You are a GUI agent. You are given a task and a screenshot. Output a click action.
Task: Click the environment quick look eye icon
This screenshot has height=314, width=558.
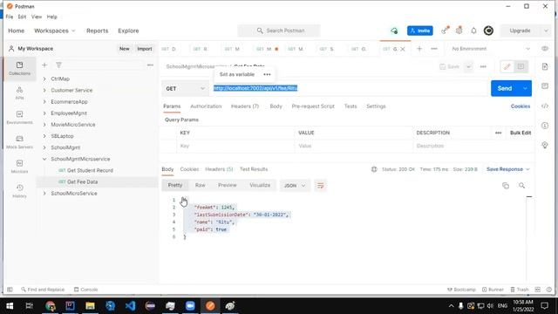(545, 49)
